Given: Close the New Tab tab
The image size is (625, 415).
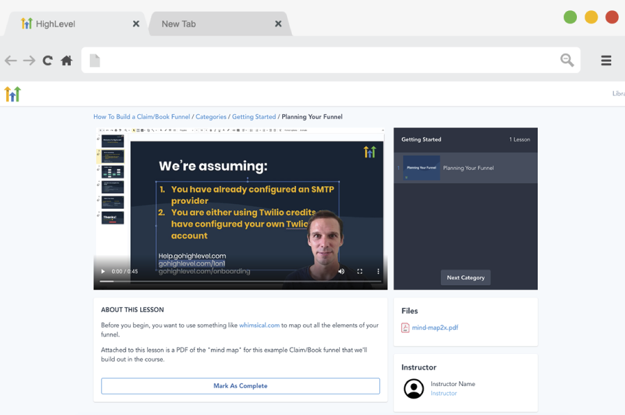Looking at the screenshot, I should [278, 24].
